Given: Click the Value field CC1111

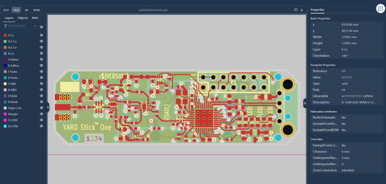Looking at the screenshot, I should 347,77.
